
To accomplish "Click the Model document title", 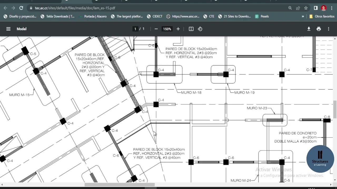I will (x=22, y=29).
